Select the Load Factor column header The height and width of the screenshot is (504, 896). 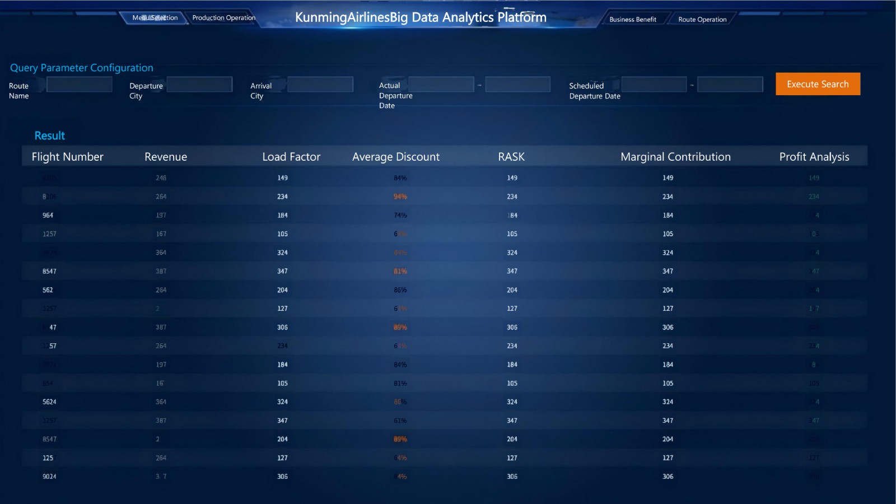[x=291, y=157]
